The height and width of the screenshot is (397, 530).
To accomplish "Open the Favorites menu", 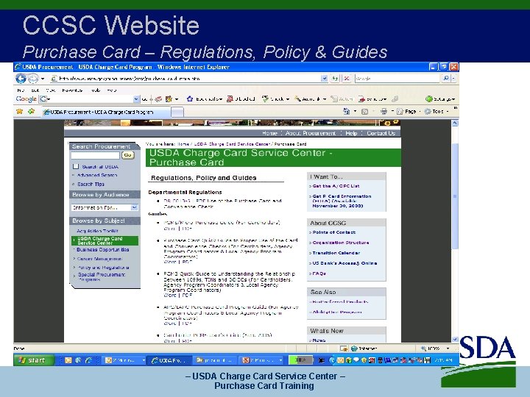I will pos(72,90).
